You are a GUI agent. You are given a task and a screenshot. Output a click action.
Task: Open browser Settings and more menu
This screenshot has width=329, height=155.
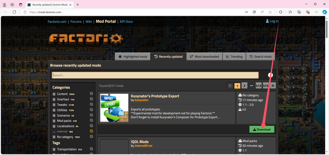click(x=316, y=12)
